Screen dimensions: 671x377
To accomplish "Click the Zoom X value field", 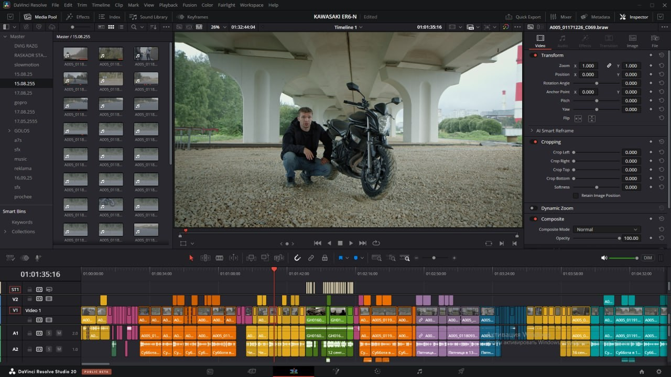I will pos(589,66).
